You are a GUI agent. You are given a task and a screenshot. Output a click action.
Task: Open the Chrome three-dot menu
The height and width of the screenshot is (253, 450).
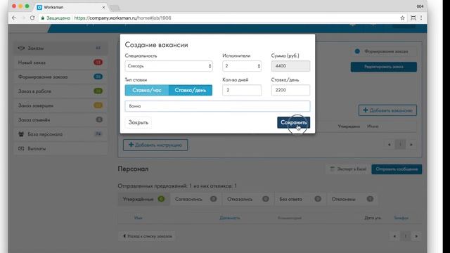click(421, 18)
